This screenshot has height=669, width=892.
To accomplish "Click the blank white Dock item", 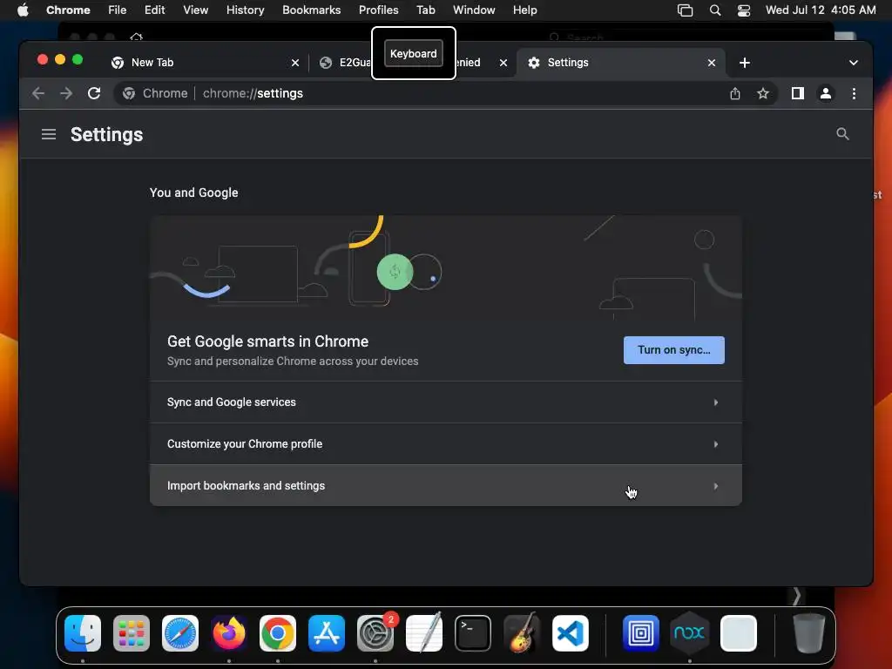I will pos(739,633).
